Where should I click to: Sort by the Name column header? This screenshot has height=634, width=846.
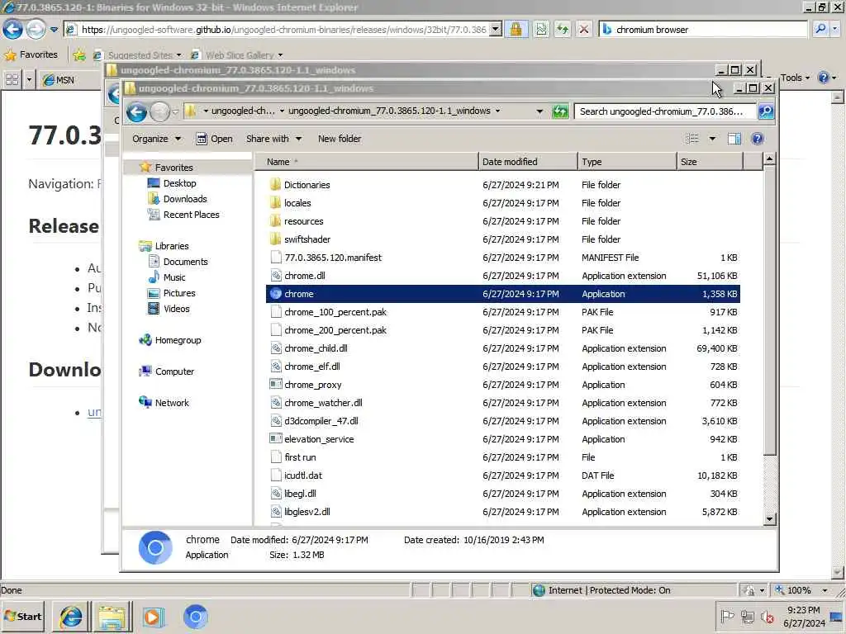366,162
